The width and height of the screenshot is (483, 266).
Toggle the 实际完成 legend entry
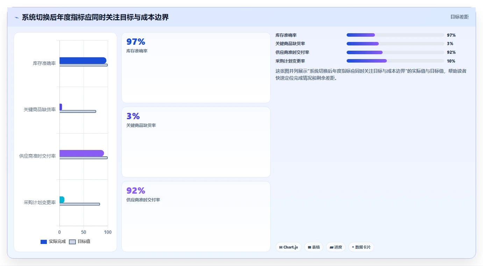tap(53, 242)
